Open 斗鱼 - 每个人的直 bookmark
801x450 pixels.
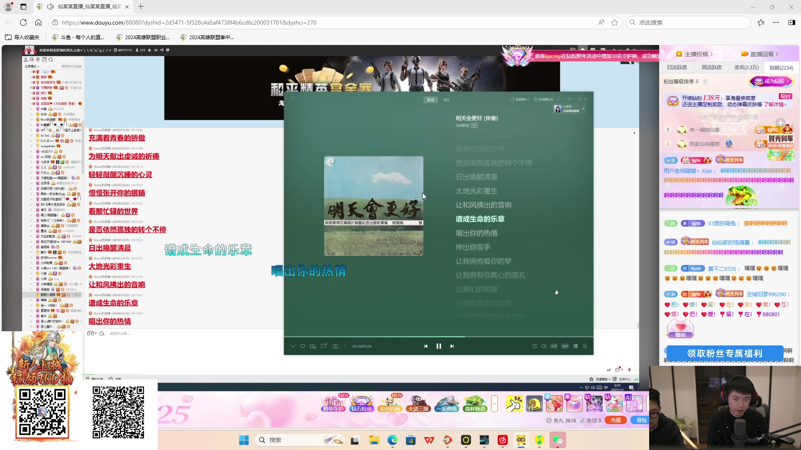point(78,37)
